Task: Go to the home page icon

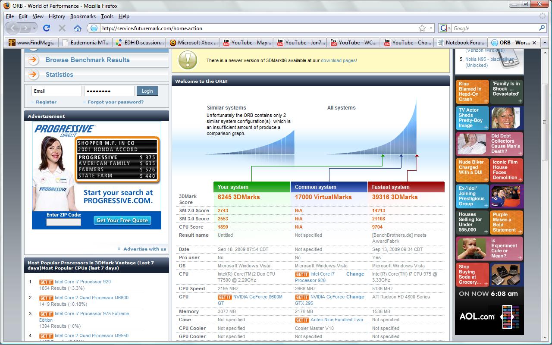Action: [x=78, y=28]
